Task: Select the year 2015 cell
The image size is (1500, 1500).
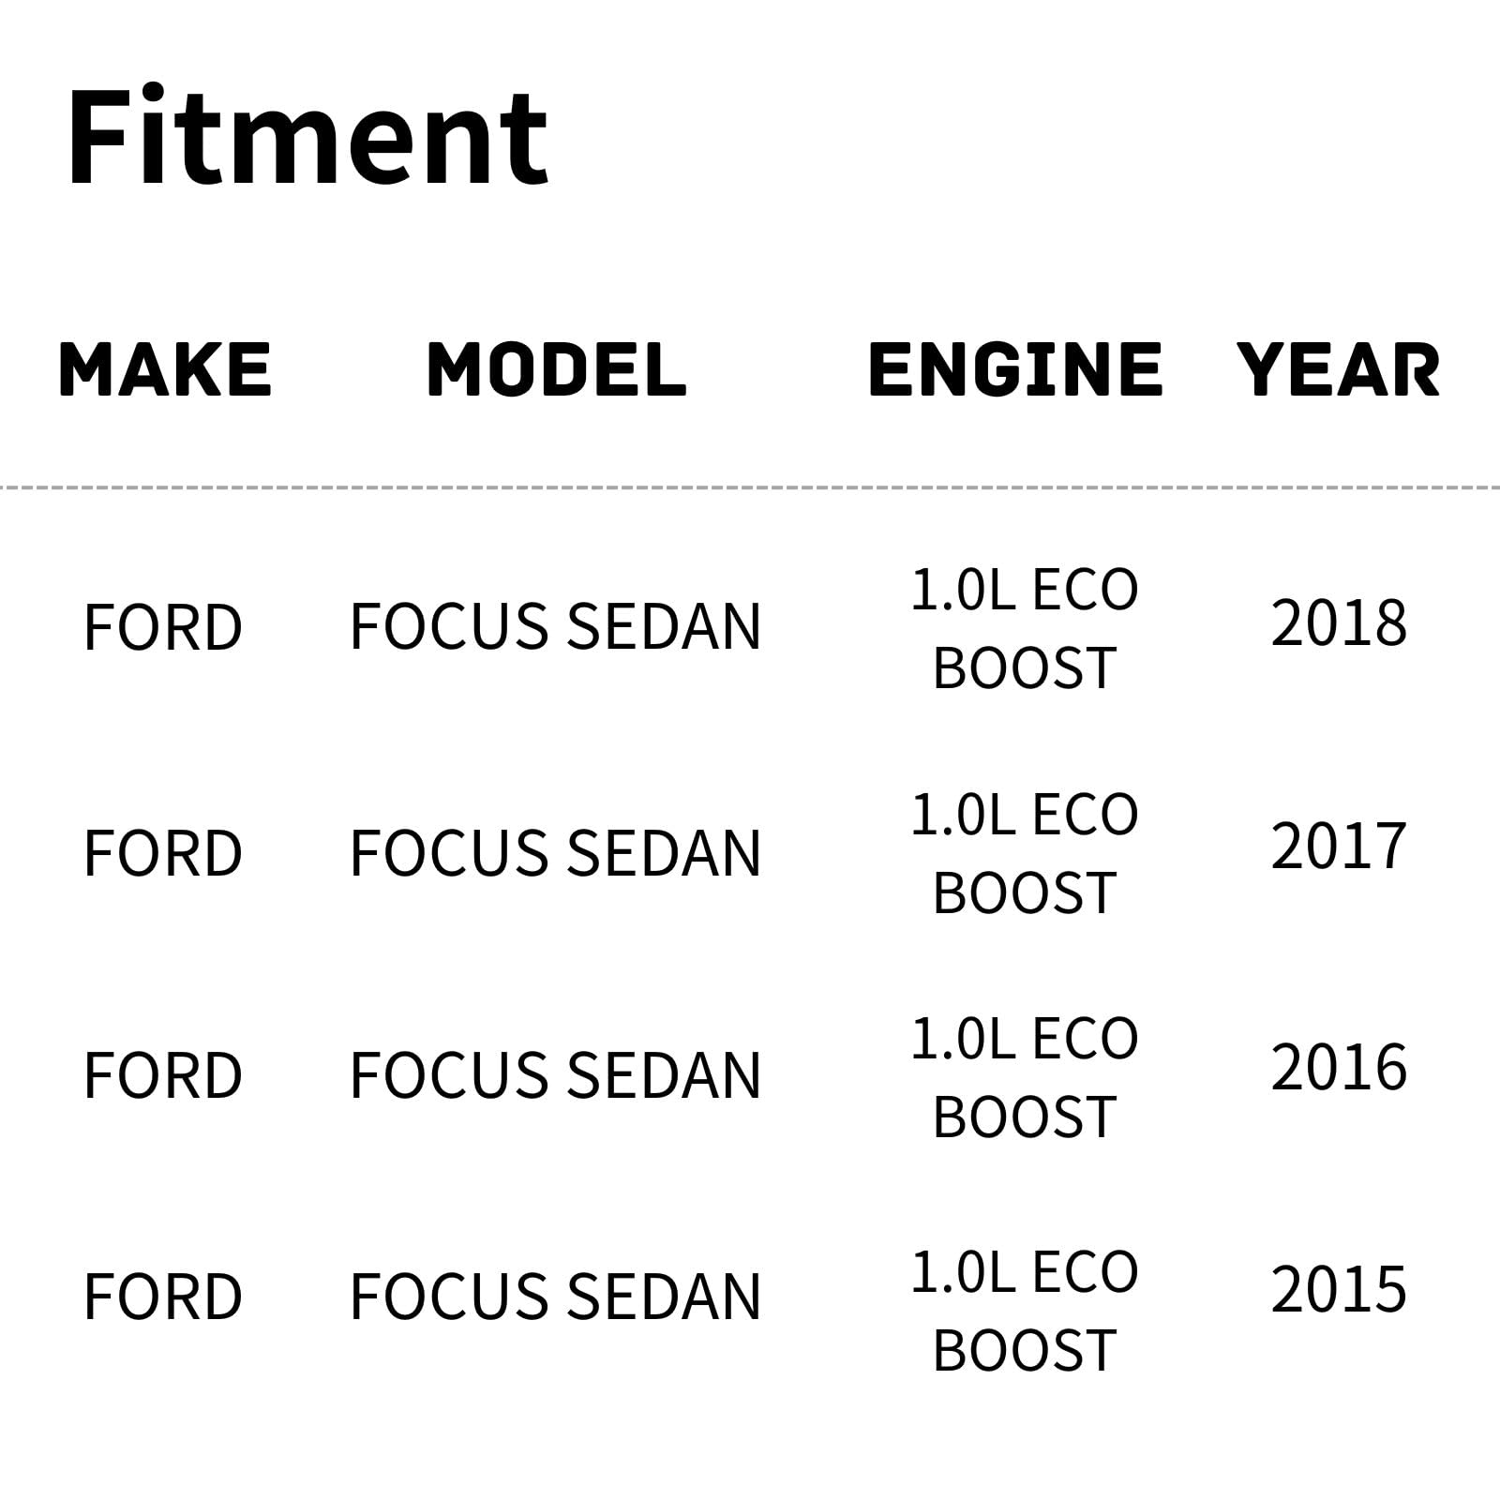Action: 1339,1290
